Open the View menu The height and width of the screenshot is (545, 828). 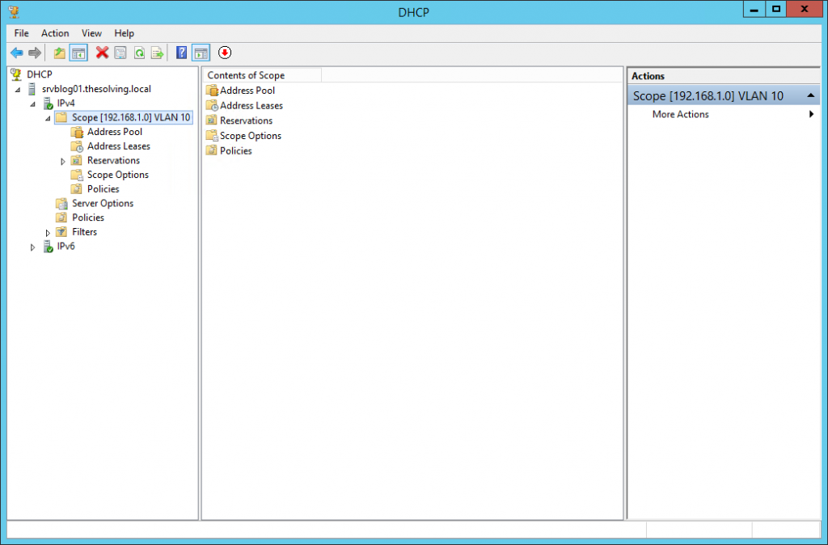pyautogui.click(x=91, y=33)
